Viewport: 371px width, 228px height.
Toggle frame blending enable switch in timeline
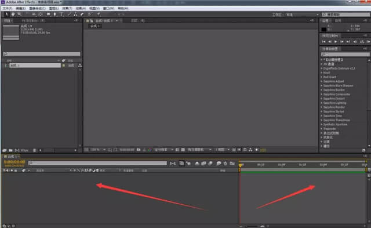pyautogui.click(x=203, y=164)
